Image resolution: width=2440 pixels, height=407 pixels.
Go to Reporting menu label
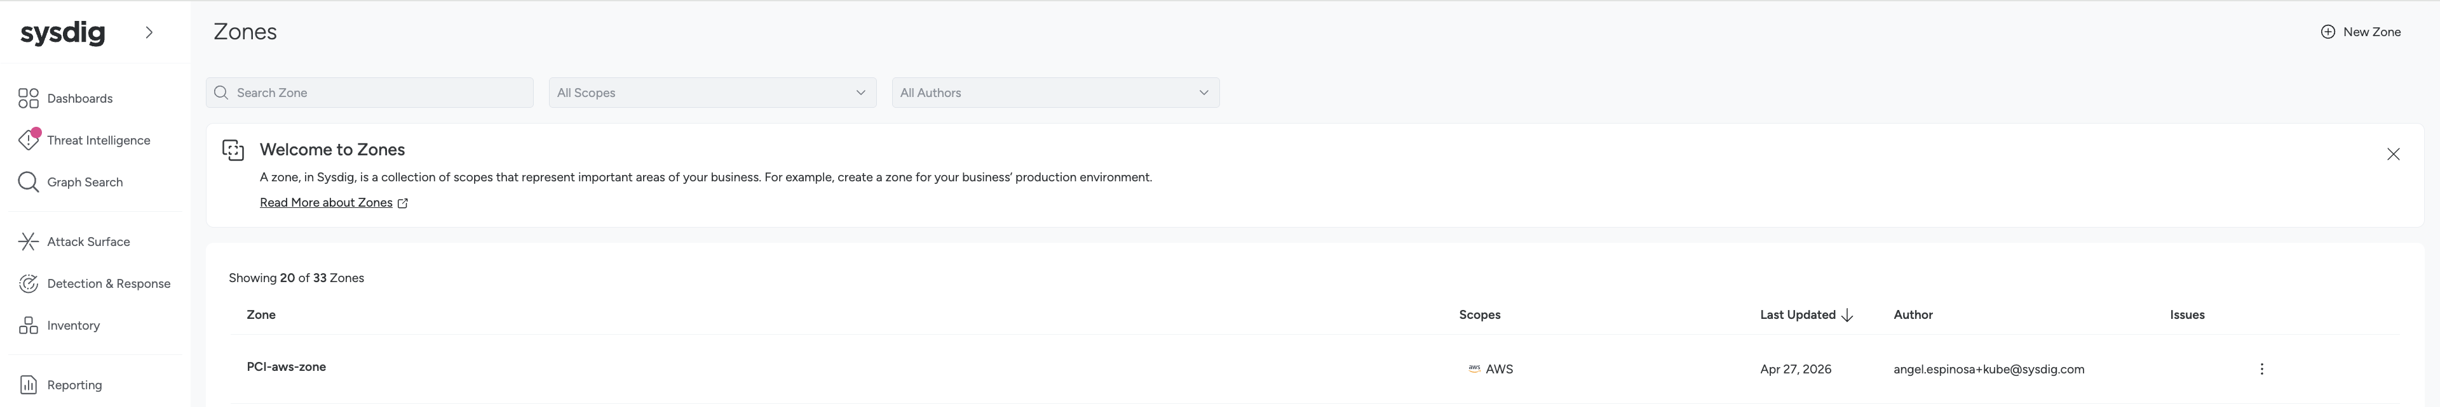click(x=75, y=384)
